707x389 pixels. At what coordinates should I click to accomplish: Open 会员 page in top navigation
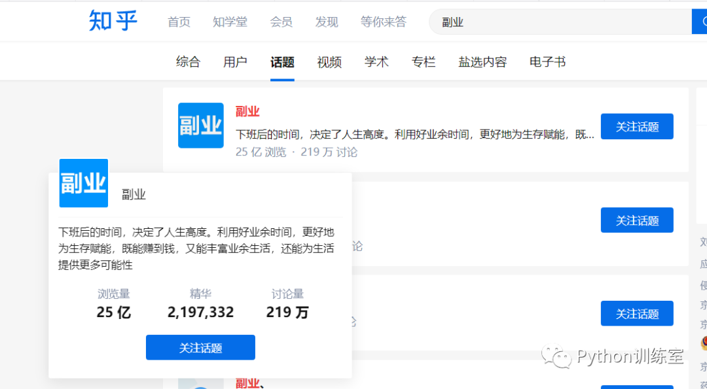click(281, 22)
